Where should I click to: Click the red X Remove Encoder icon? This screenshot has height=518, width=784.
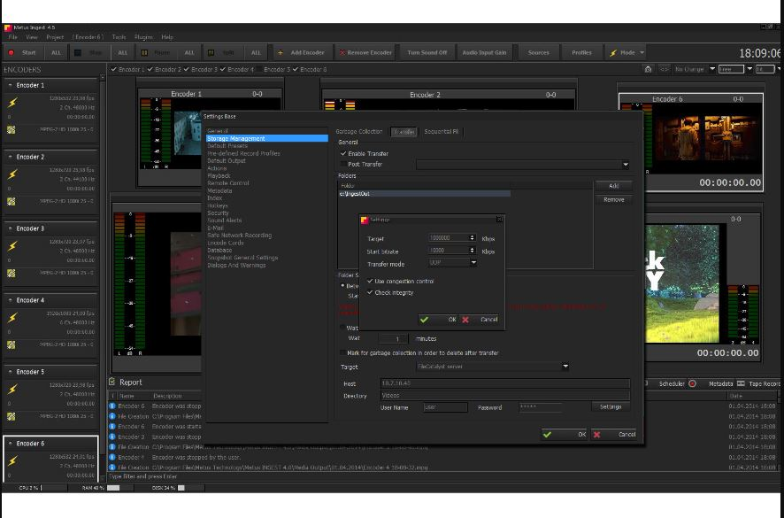342,52
